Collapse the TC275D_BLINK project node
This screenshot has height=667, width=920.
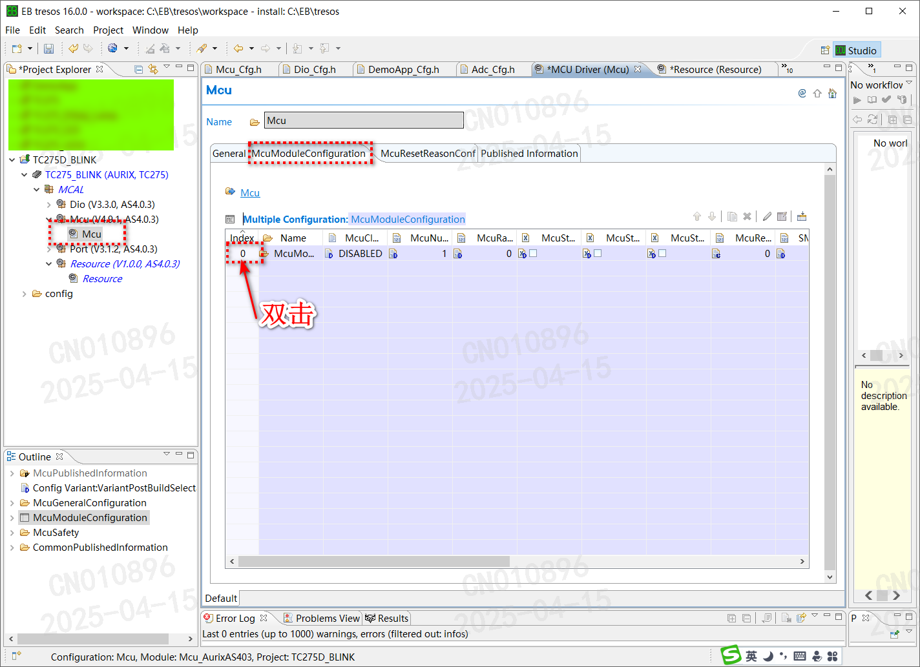tap(12, 160)
